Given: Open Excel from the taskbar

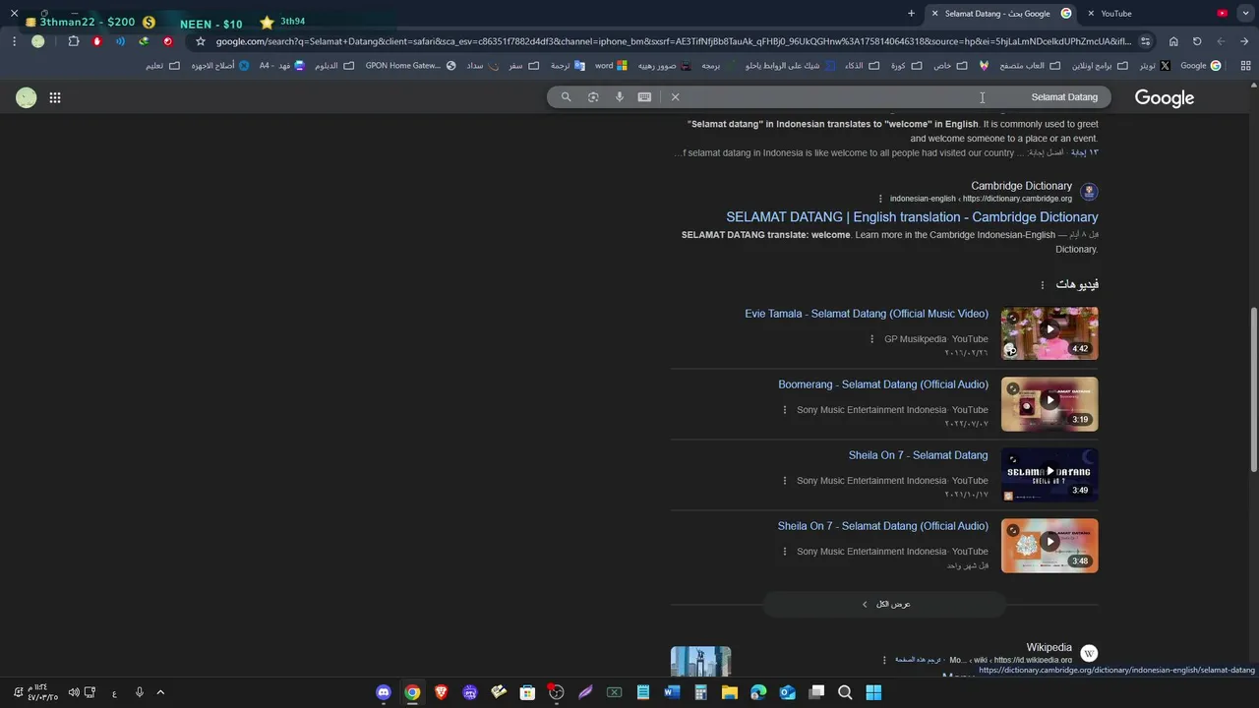Looking at the screenshot, I should 614,692.
